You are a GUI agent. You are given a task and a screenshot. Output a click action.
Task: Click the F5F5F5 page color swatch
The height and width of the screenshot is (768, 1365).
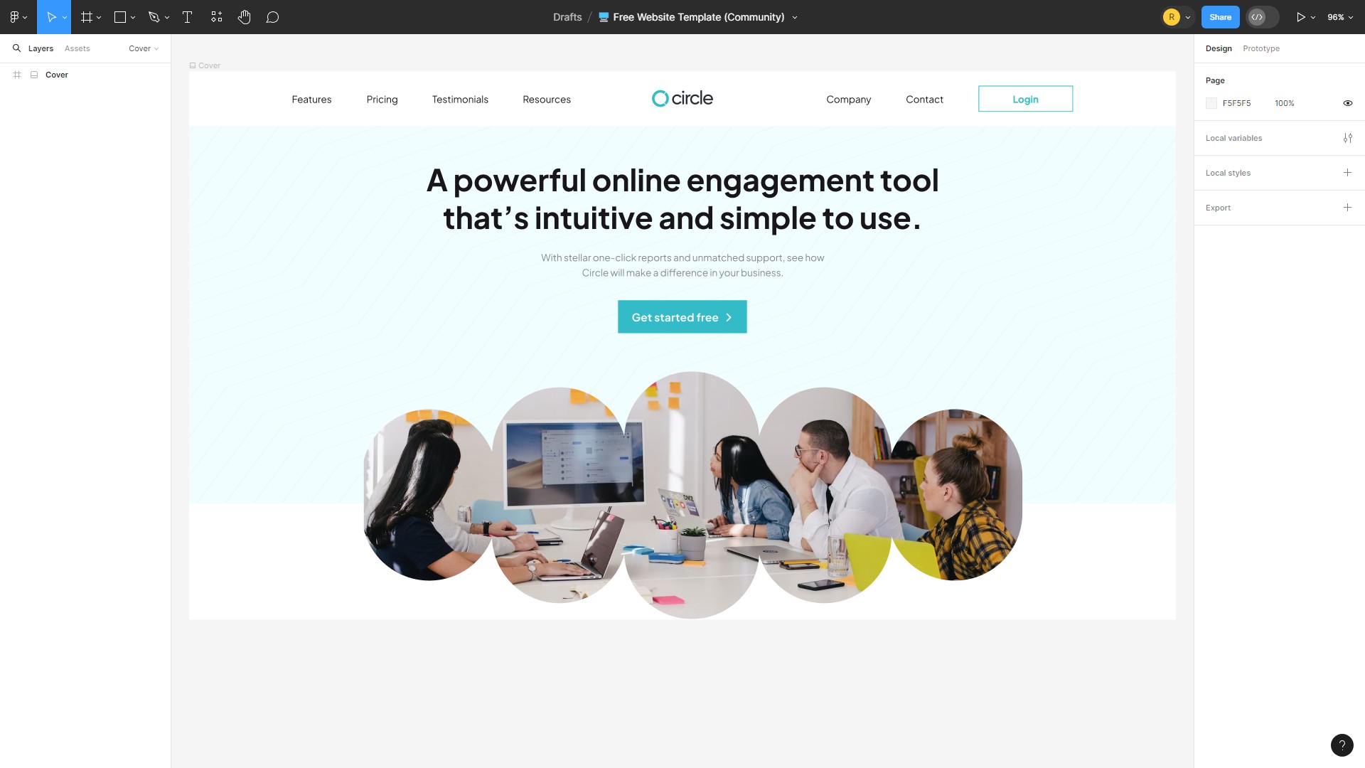click(1211, 103)
